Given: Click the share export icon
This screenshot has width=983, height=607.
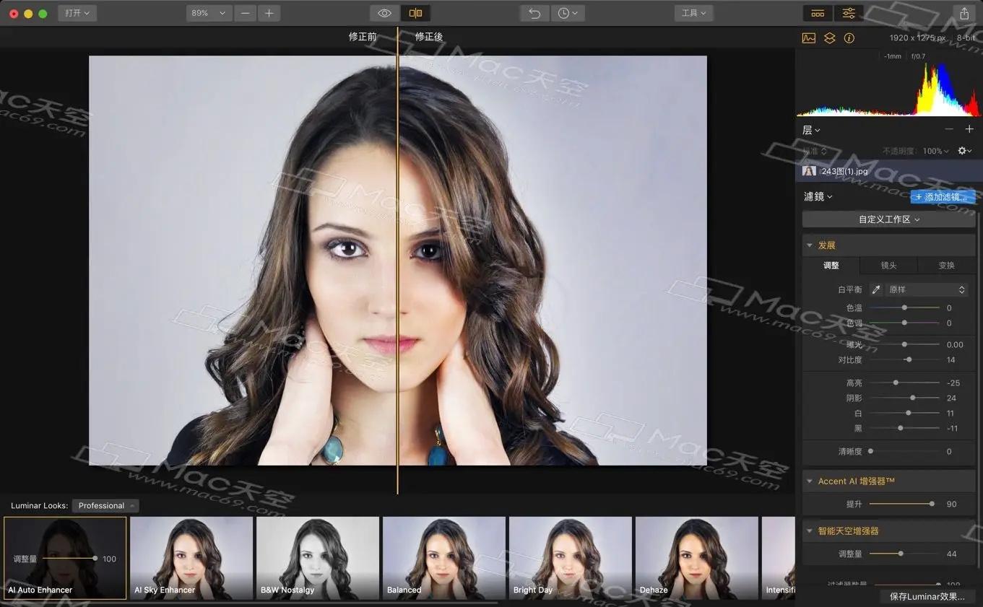Looking at the screenshot, I should (x=963, y=13).
